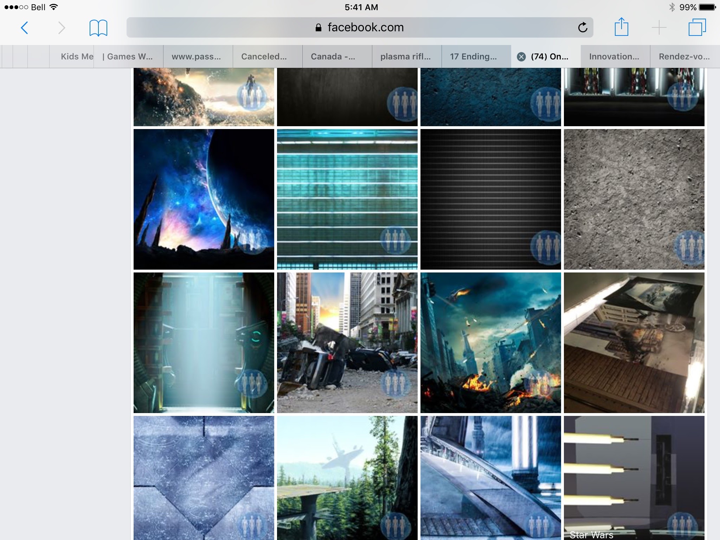Image resolution: width=720 pixels, height=540 pixels.
Task: Open the grey moon surface photo
Action: pos(634,199)
